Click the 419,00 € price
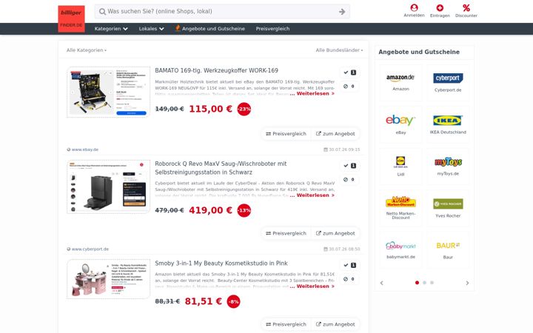The height and width of the screenshot is (333, 533). point(210,210)
